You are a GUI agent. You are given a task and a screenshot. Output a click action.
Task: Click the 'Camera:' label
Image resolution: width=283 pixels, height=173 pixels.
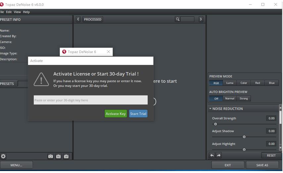click(x=6, y=42)
